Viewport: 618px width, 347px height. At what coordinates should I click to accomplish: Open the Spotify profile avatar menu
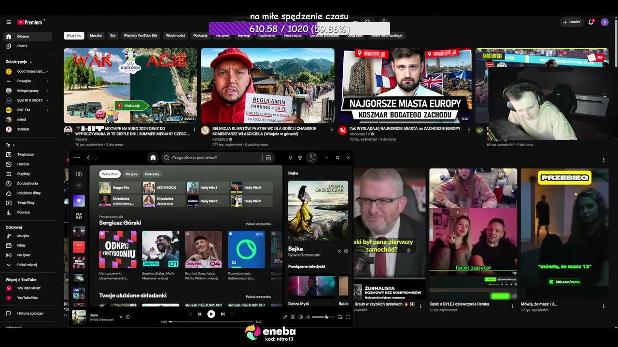point(312,158)
